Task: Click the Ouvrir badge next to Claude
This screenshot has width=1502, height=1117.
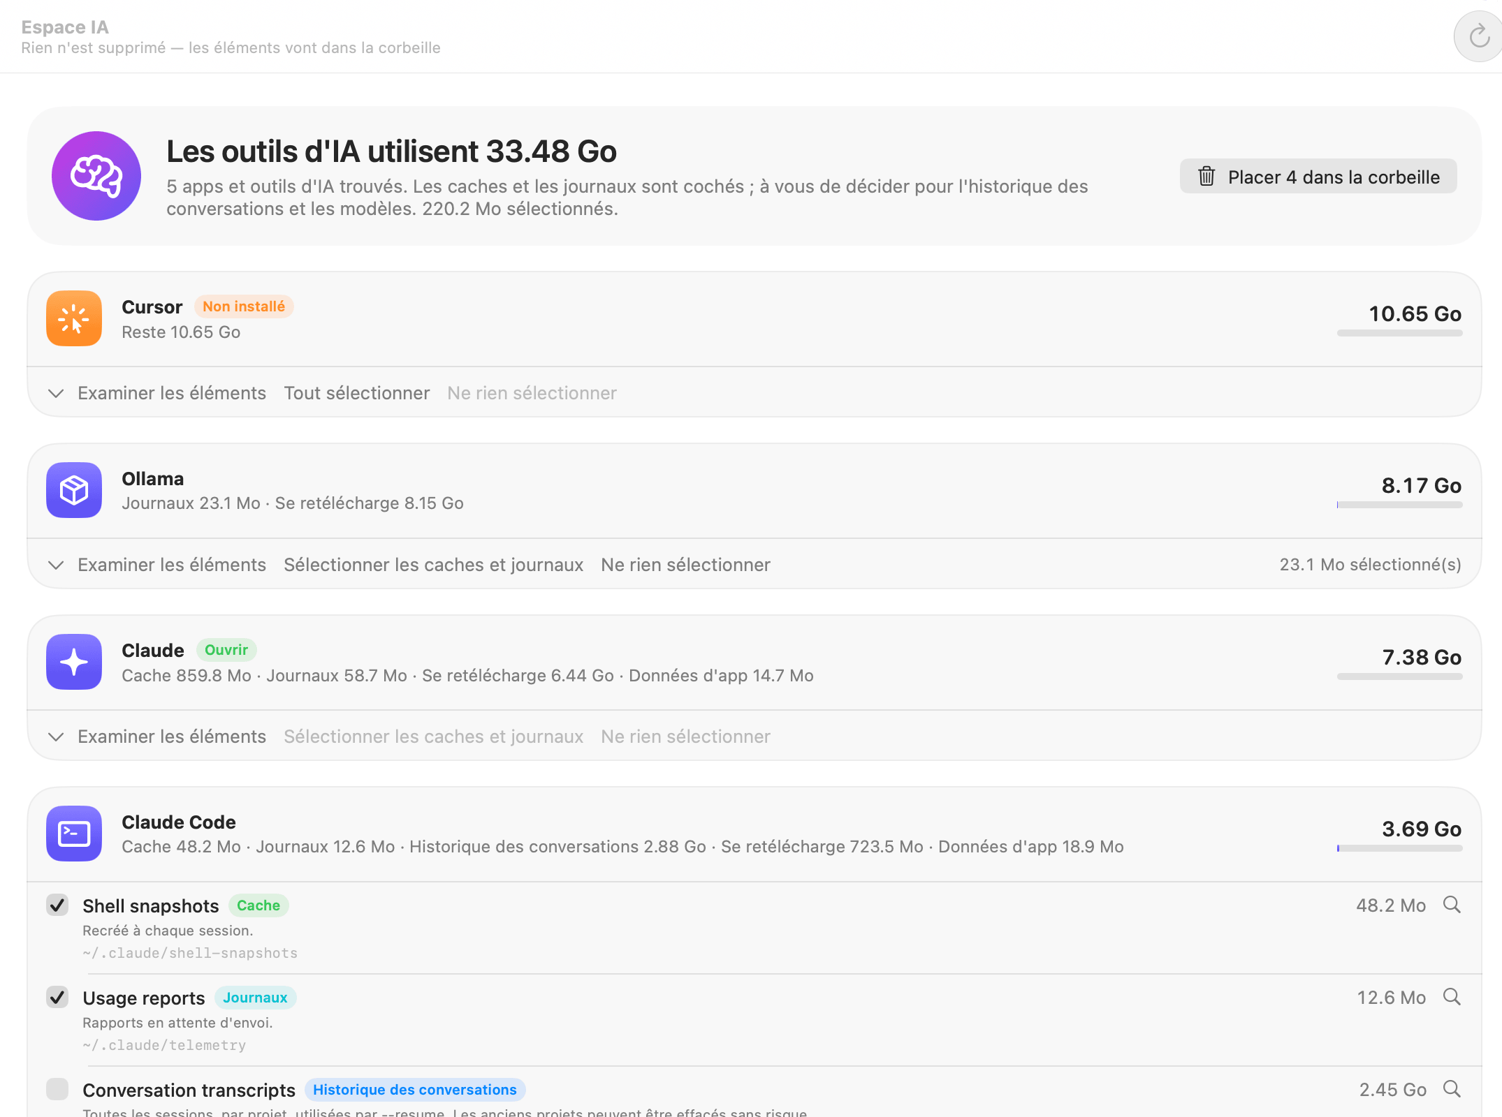Action: pyautogui.click(x=226, y=650)
